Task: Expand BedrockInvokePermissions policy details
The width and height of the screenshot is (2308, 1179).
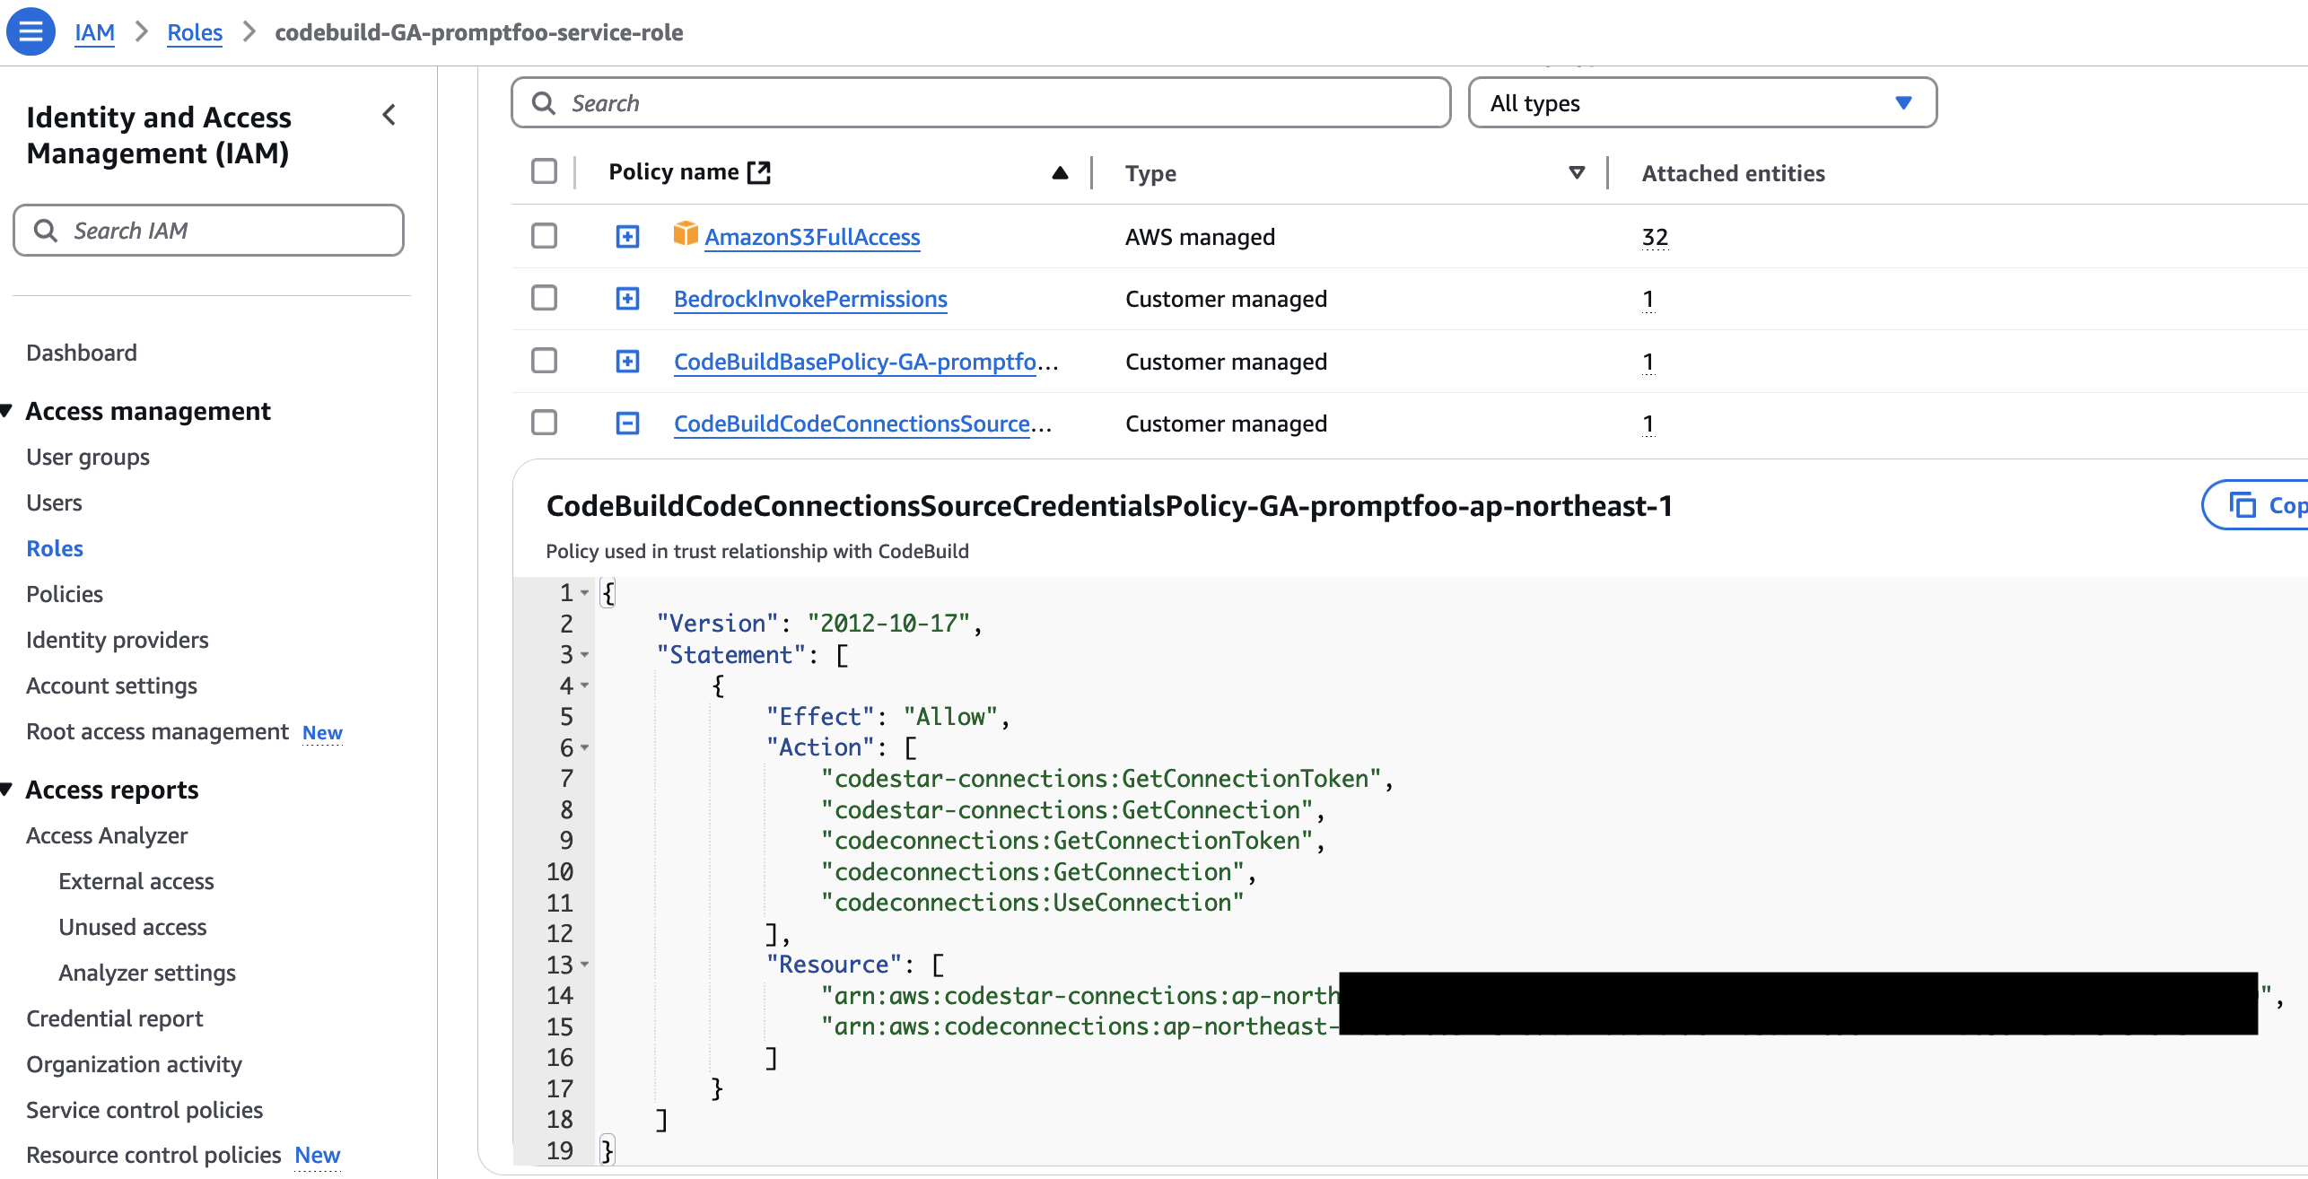Action: pos(627,299)
